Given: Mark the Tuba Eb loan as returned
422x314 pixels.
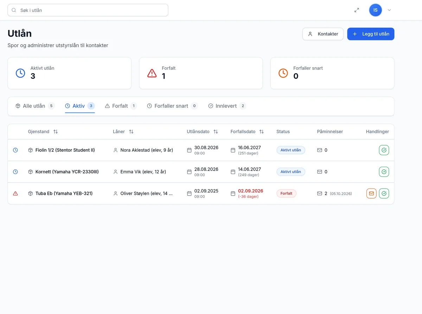Looking at the screenshot, I should click(x=384, y=193).
